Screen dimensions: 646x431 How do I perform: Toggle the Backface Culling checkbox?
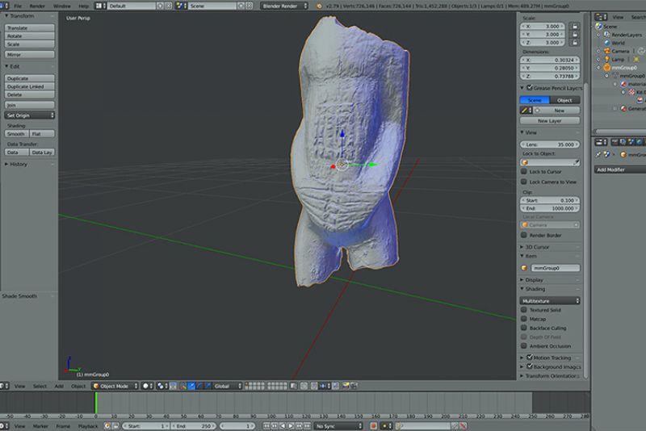coord(524,328)
